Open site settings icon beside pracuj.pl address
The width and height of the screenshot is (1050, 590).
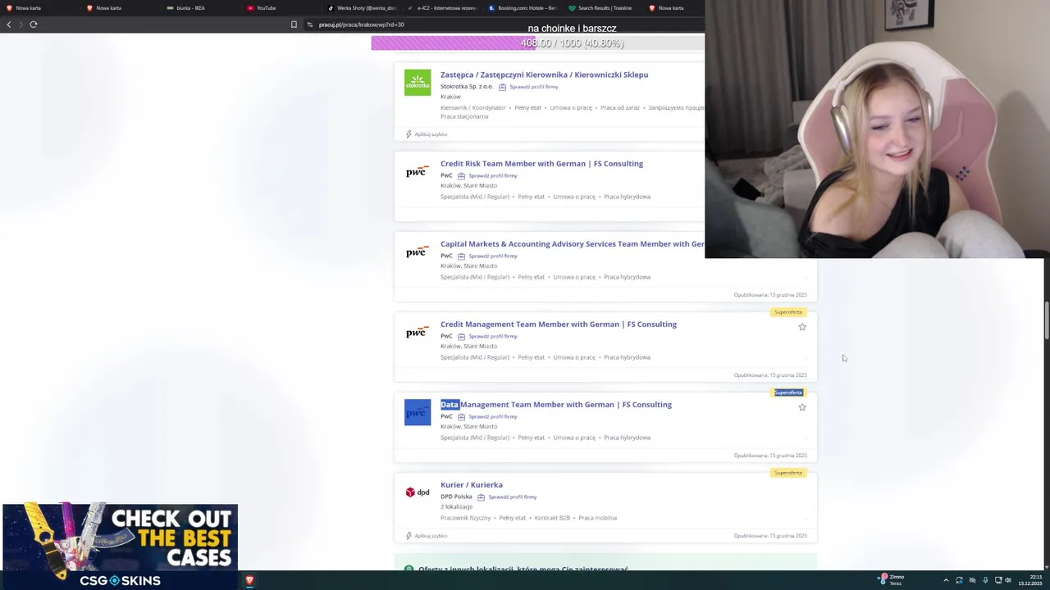[x=310, y=25]
